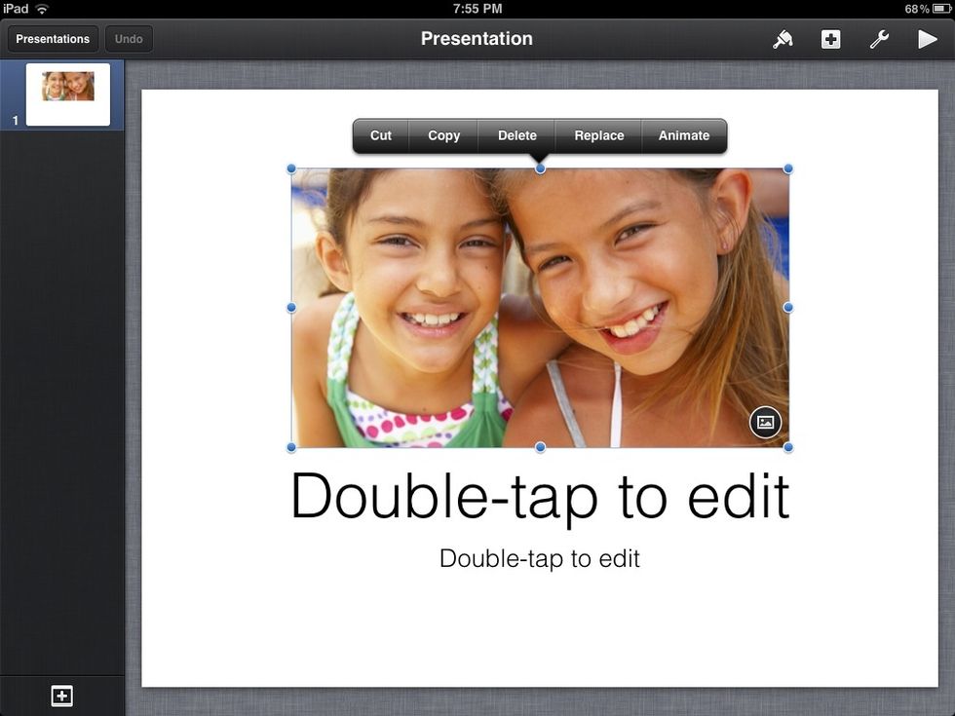Click the right-middle image resize handle
This screenshot has height=716, width=955.
tap(788, 308)
